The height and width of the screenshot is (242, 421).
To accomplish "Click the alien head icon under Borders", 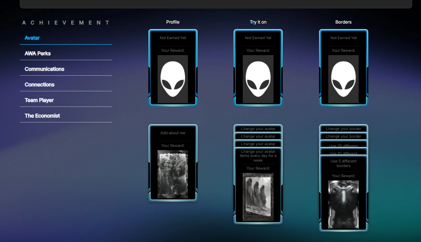I will (x=343, y=79).
